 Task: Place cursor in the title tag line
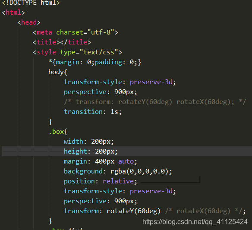[x=62, y=42]
